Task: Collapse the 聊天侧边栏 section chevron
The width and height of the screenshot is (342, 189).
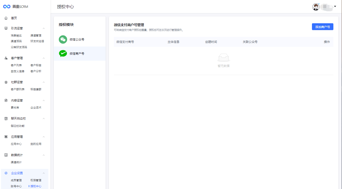Action: [x=44, y=118]
